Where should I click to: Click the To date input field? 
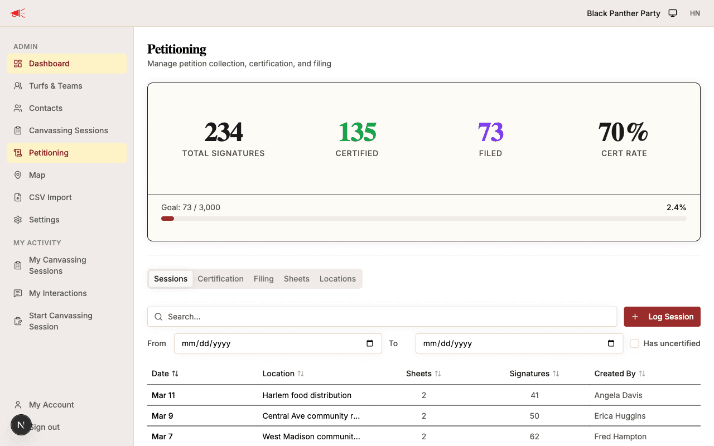point(519,343)
